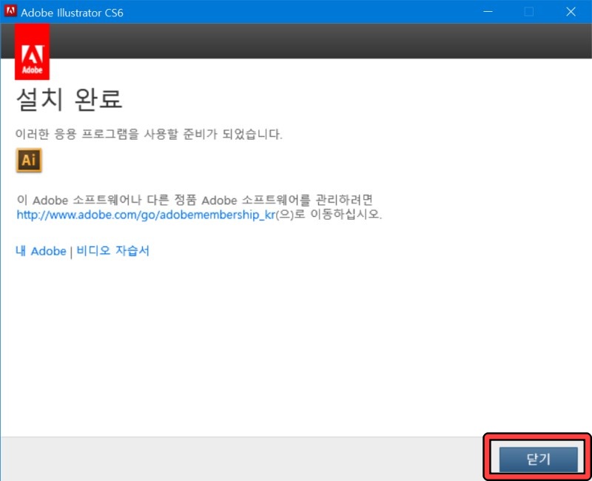Click the minimize button on the title bar

click(x=488, y=11)
